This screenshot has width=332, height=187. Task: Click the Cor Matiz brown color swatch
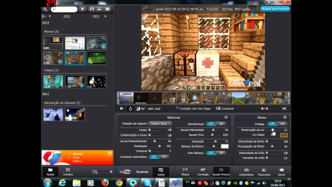284,135
